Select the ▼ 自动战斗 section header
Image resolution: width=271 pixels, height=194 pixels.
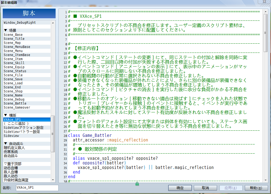pos(27,144)
